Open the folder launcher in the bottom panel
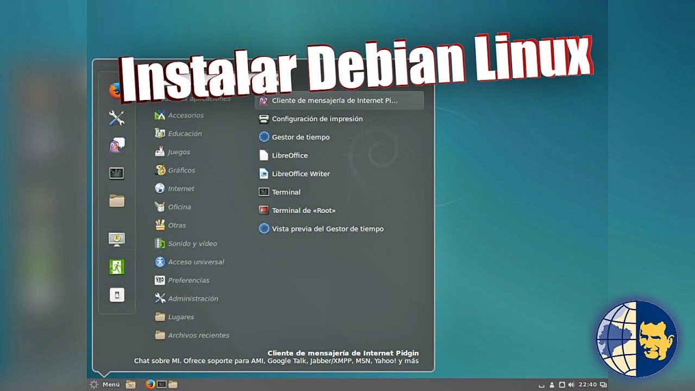Screen dimensions: 695x391 pyautogui.click(x=173, y=384)
